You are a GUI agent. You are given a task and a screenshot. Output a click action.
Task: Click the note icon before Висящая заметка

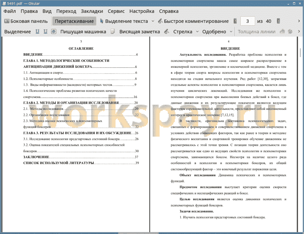113,31
